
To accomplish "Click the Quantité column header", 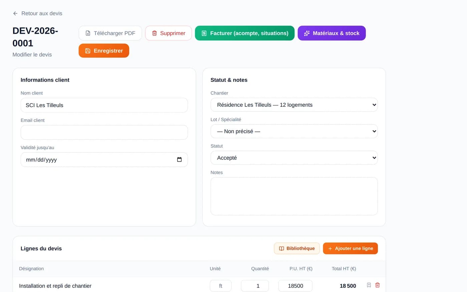I will pyautogui.click(x=260, y=269).
